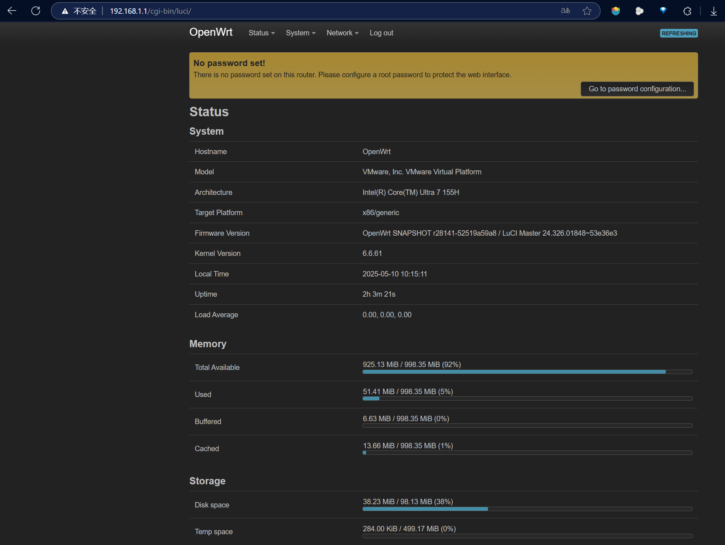Click the OpenWrt brand logo link
Image resolution: width=725 pixels, height=545 pixels.
211,32
